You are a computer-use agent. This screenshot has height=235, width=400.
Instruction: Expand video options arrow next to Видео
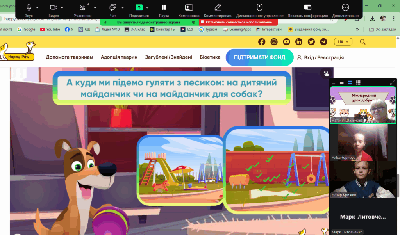click(x=62, y=7)
